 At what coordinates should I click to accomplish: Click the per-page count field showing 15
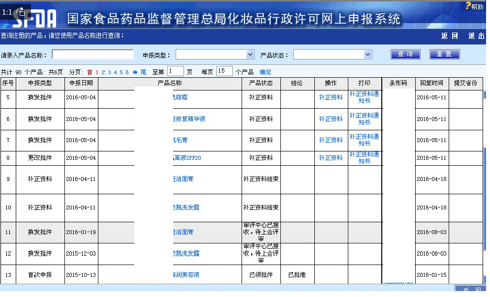(224, 71)
